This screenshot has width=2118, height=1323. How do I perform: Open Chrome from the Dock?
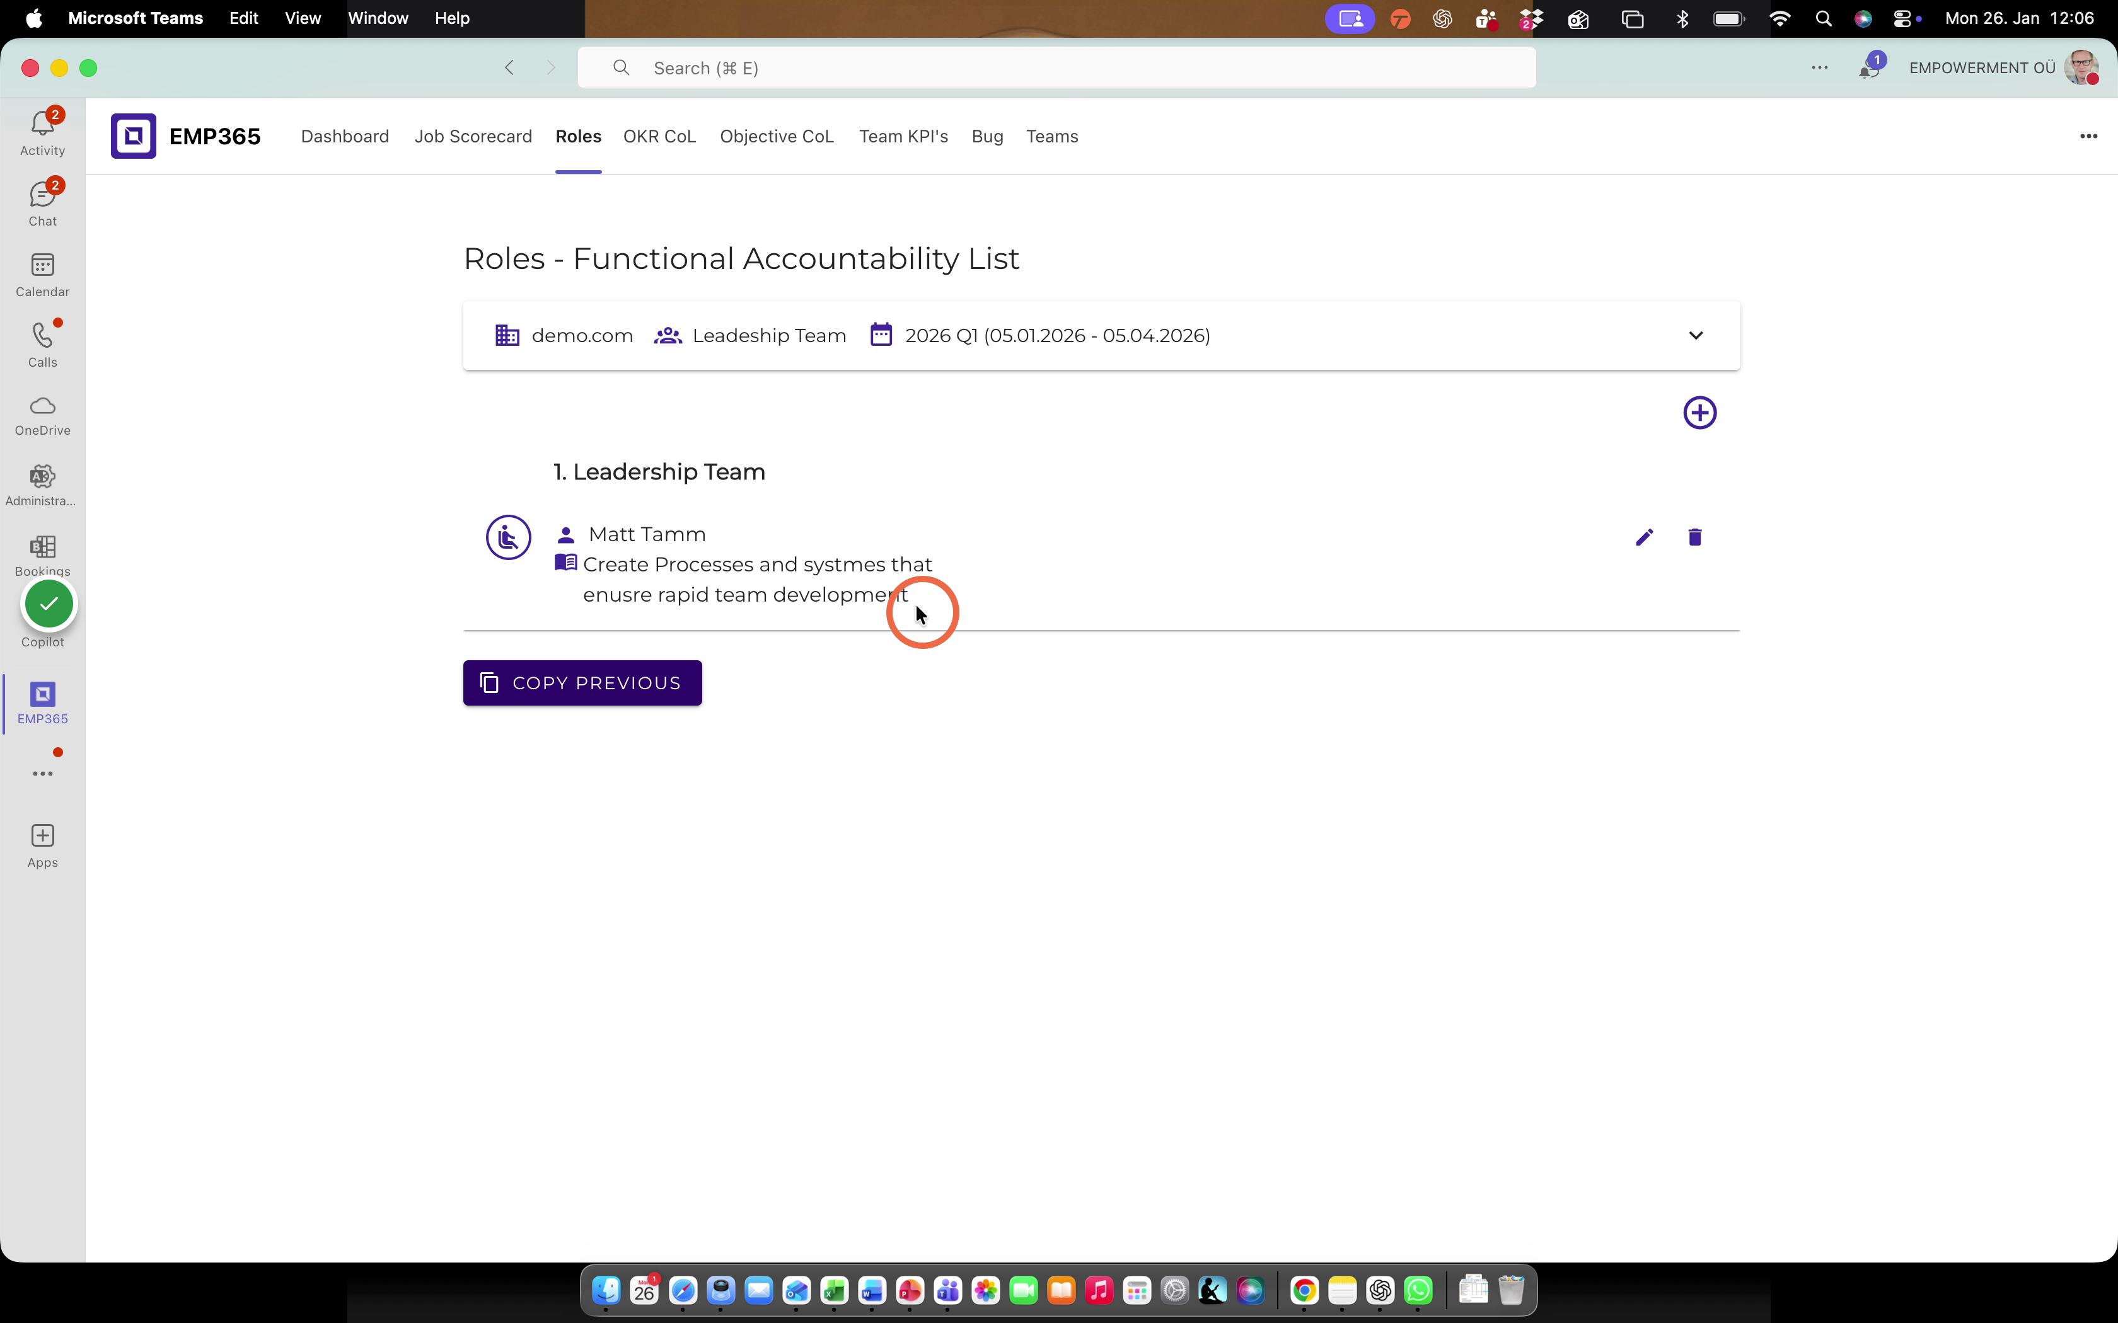click(x=1304, y=1291)
